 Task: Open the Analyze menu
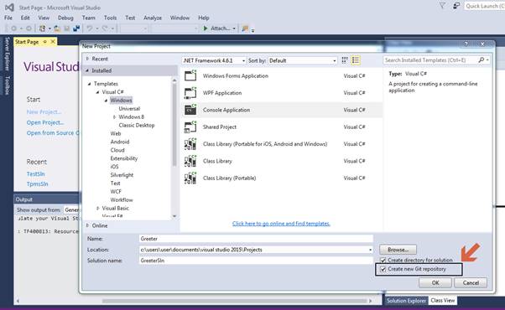(x=153, y=18)
